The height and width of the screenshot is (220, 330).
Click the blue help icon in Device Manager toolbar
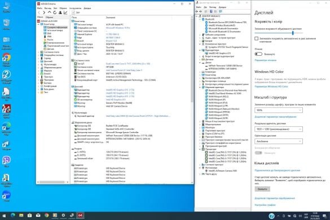tap(211, 11)
